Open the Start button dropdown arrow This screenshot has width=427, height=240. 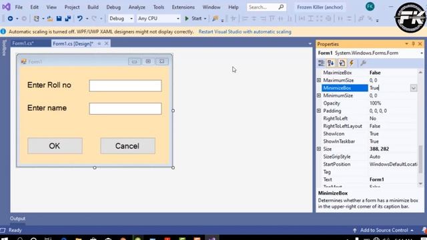205,19
